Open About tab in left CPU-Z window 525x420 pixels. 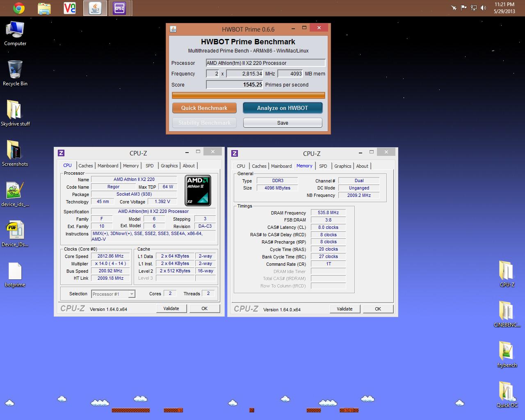click(x=189, y=166)
